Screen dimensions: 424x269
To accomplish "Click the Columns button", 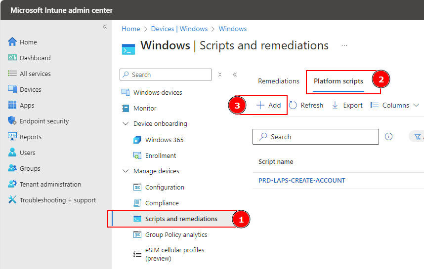I will click(x=395, y=105).
